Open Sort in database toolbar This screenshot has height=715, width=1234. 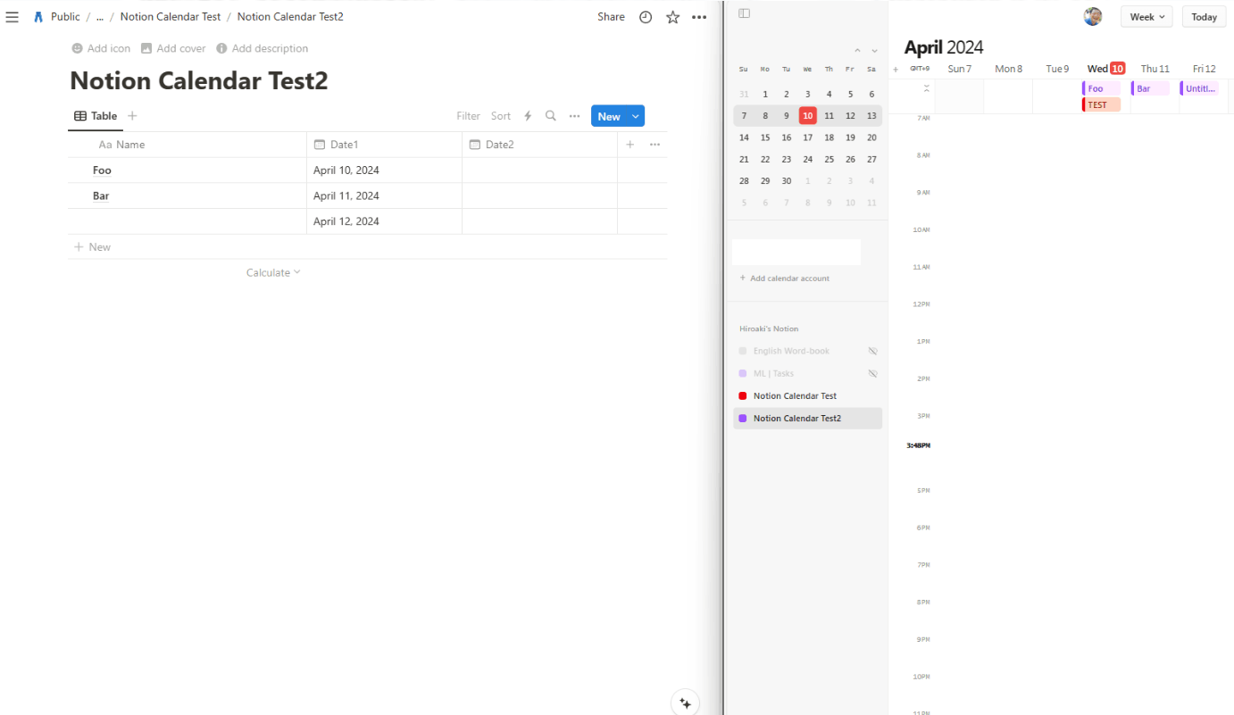click(x=501, y=116)
